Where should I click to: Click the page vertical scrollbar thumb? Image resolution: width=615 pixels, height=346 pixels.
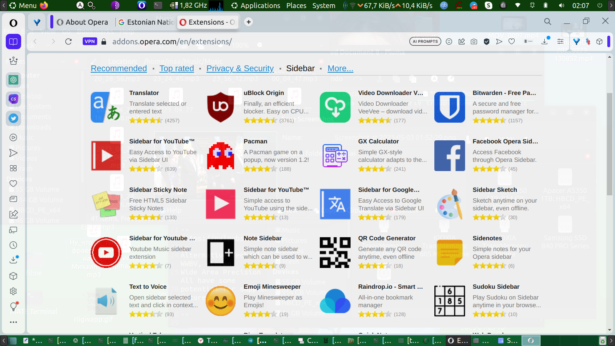[610, 144]
